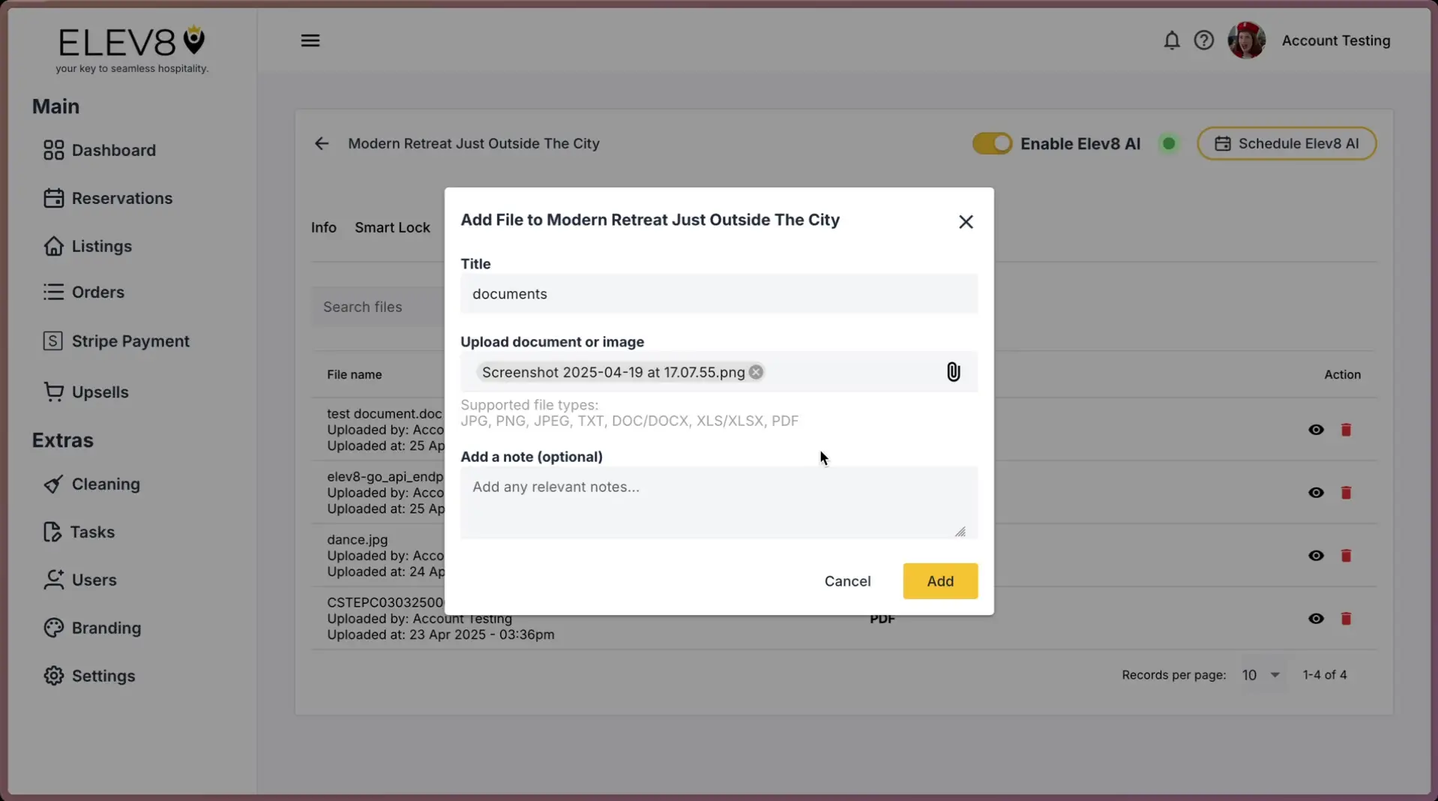Switch to the Smart Lock tab
Viewport: 1438px width, 801px height.
point(392,227)
